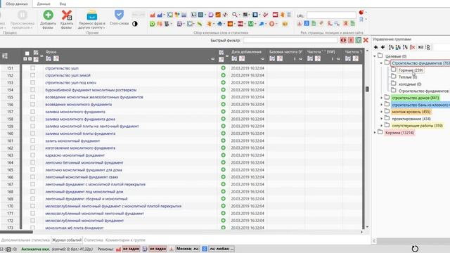
Task: Click add group plus icon in groups panel
Action: pyautogui.click(x=375, y=47)
